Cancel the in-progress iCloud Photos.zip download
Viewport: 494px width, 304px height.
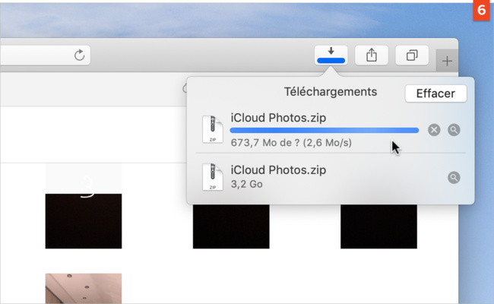pyautogui.click(x=434, y=130)
